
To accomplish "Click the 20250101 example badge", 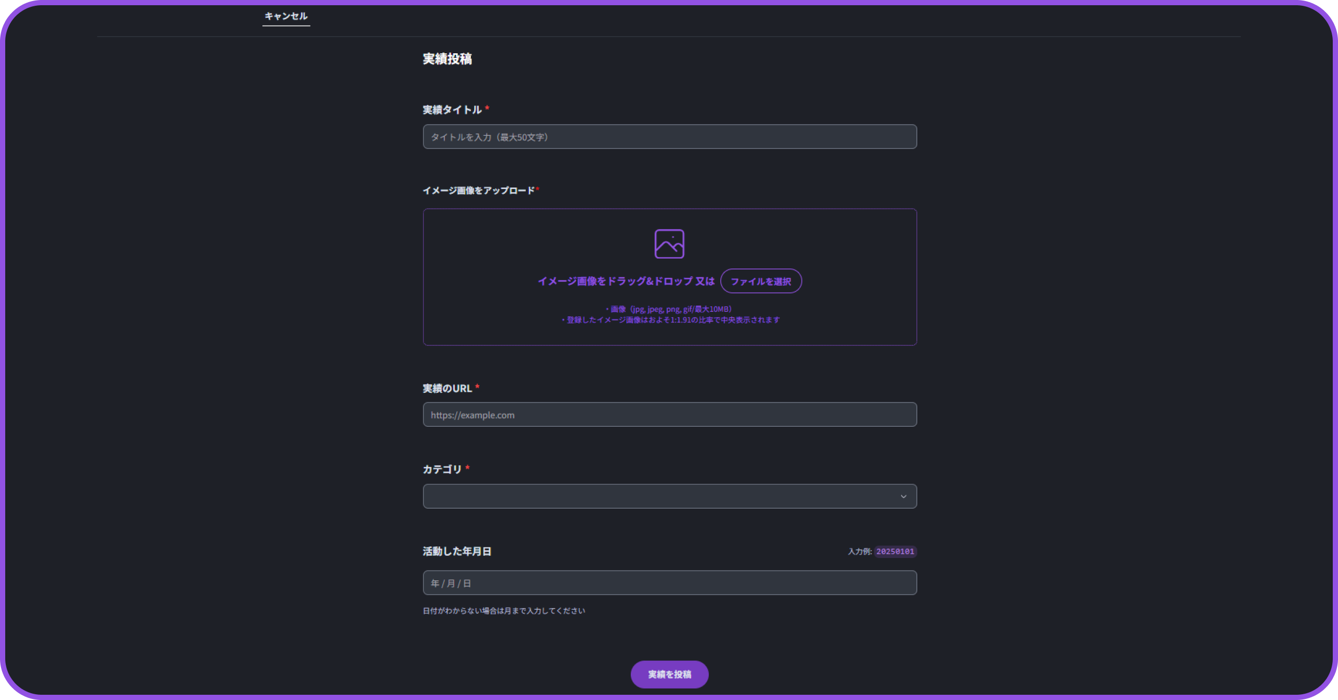I will click(895, 552).
